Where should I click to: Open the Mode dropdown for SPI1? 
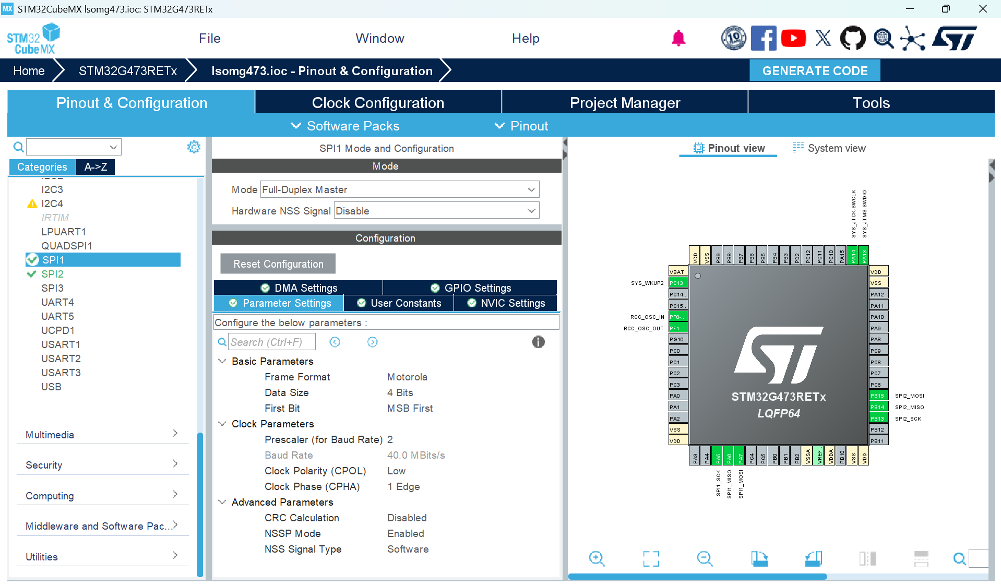coord(531,189)
